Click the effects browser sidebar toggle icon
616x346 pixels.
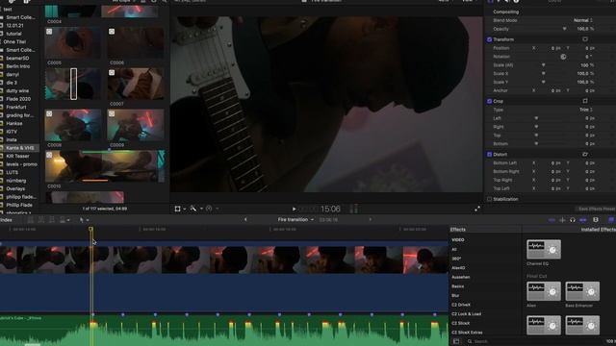pos(456,341)
